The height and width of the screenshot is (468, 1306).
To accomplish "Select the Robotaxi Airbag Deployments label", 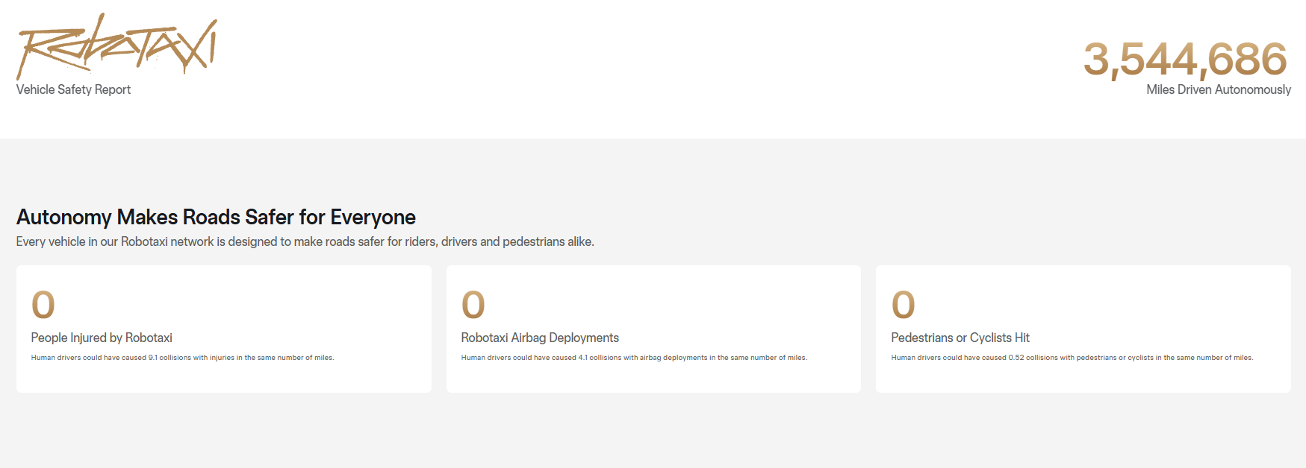I will pos(540,338).
